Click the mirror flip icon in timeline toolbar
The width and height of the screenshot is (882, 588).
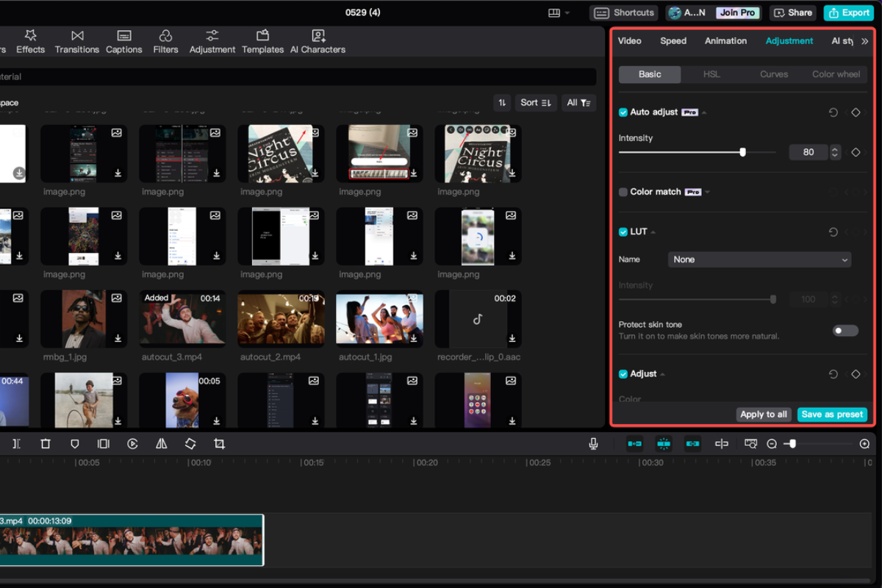(x=162, y=444)
